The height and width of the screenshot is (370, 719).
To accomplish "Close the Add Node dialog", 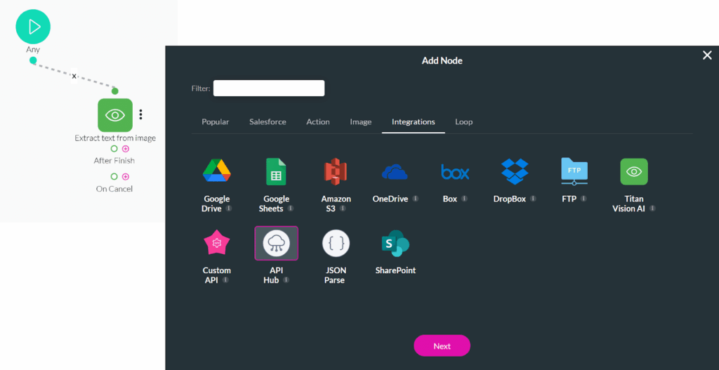I will pyautogui.click(x=707, y=55).
